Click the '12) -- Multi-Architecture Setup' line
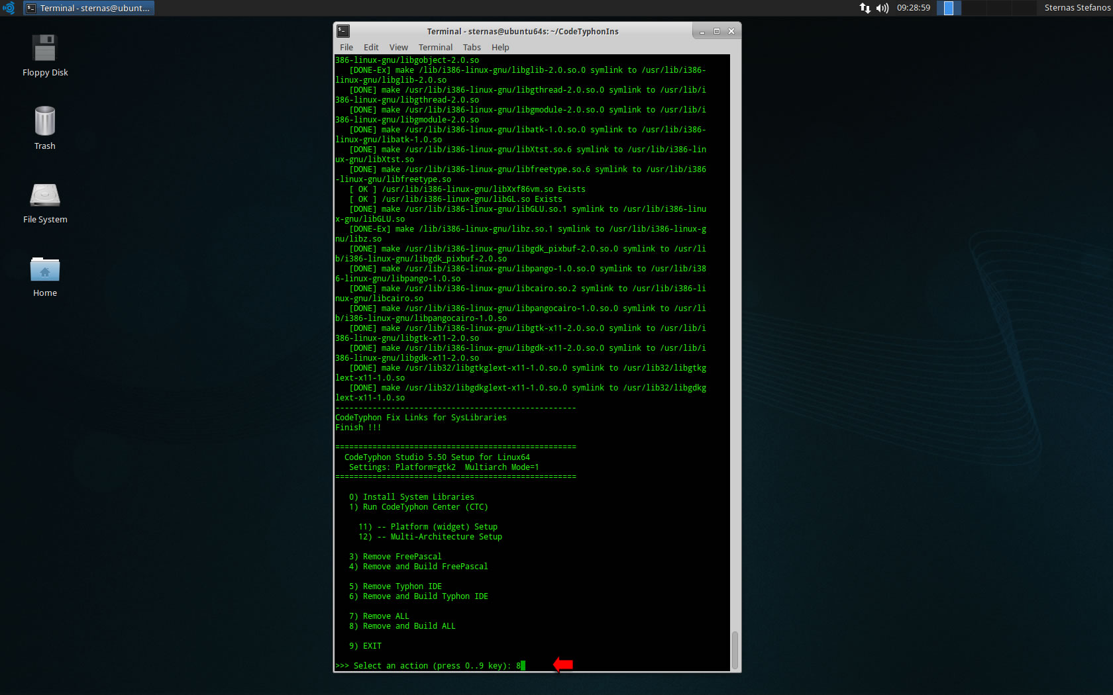The image size is (1113, 695). pyautogui.click(x=430, y=537)
